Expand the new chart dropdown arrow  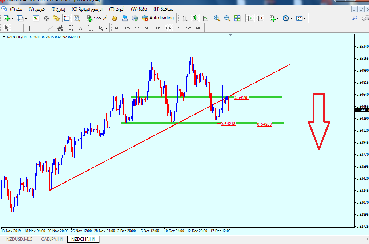click(x=12, y=18)
